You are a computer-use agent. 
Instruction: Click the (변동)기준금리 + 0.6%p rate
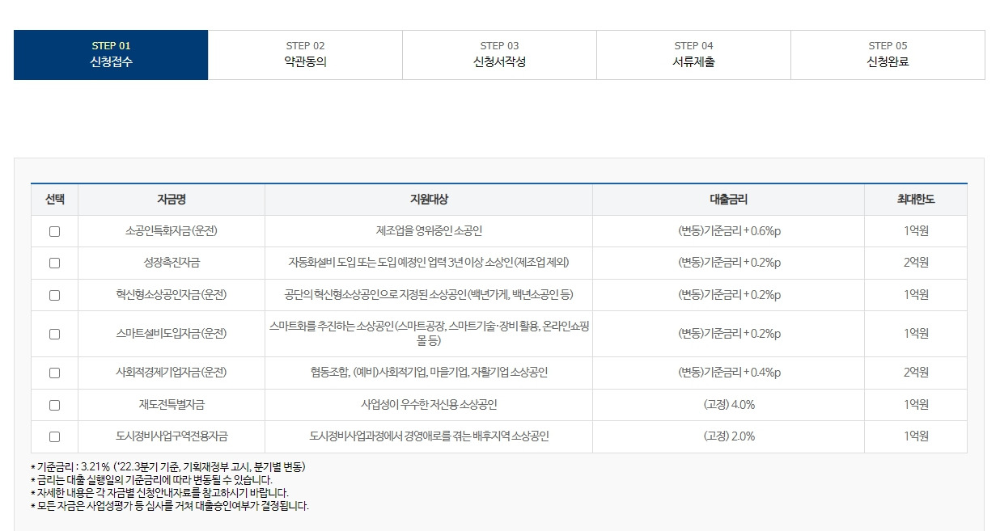coord(728,231)
